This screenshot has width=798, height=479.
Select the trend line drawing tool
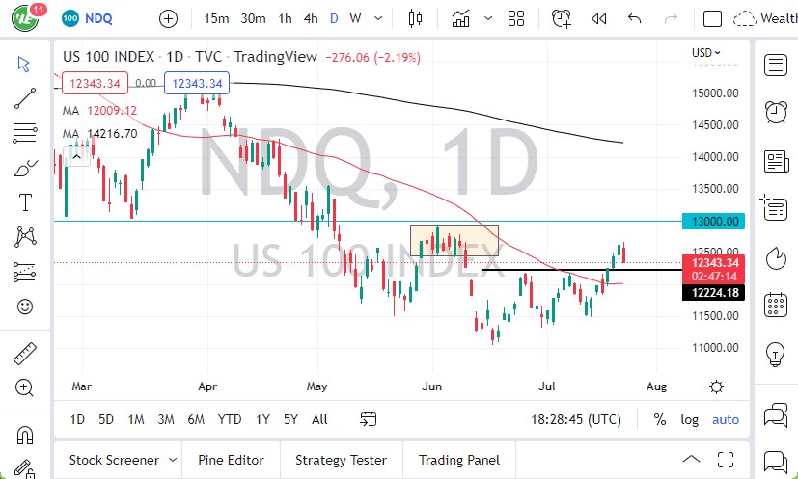(25, 97)
